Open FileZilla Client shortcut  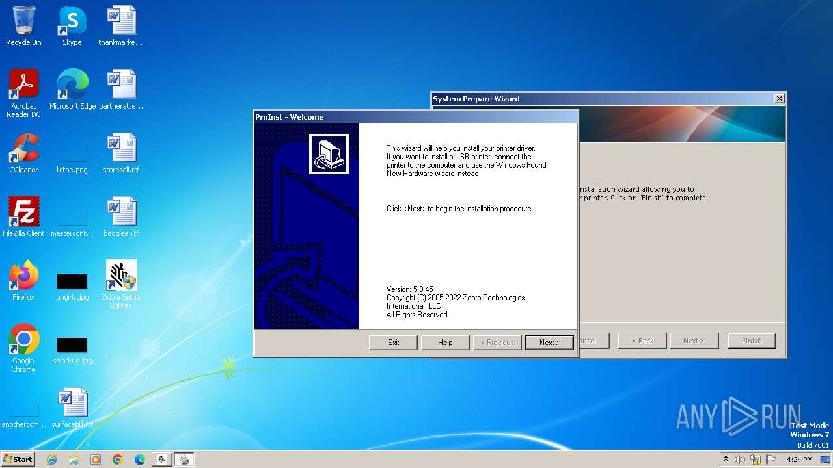pos(23,217)
